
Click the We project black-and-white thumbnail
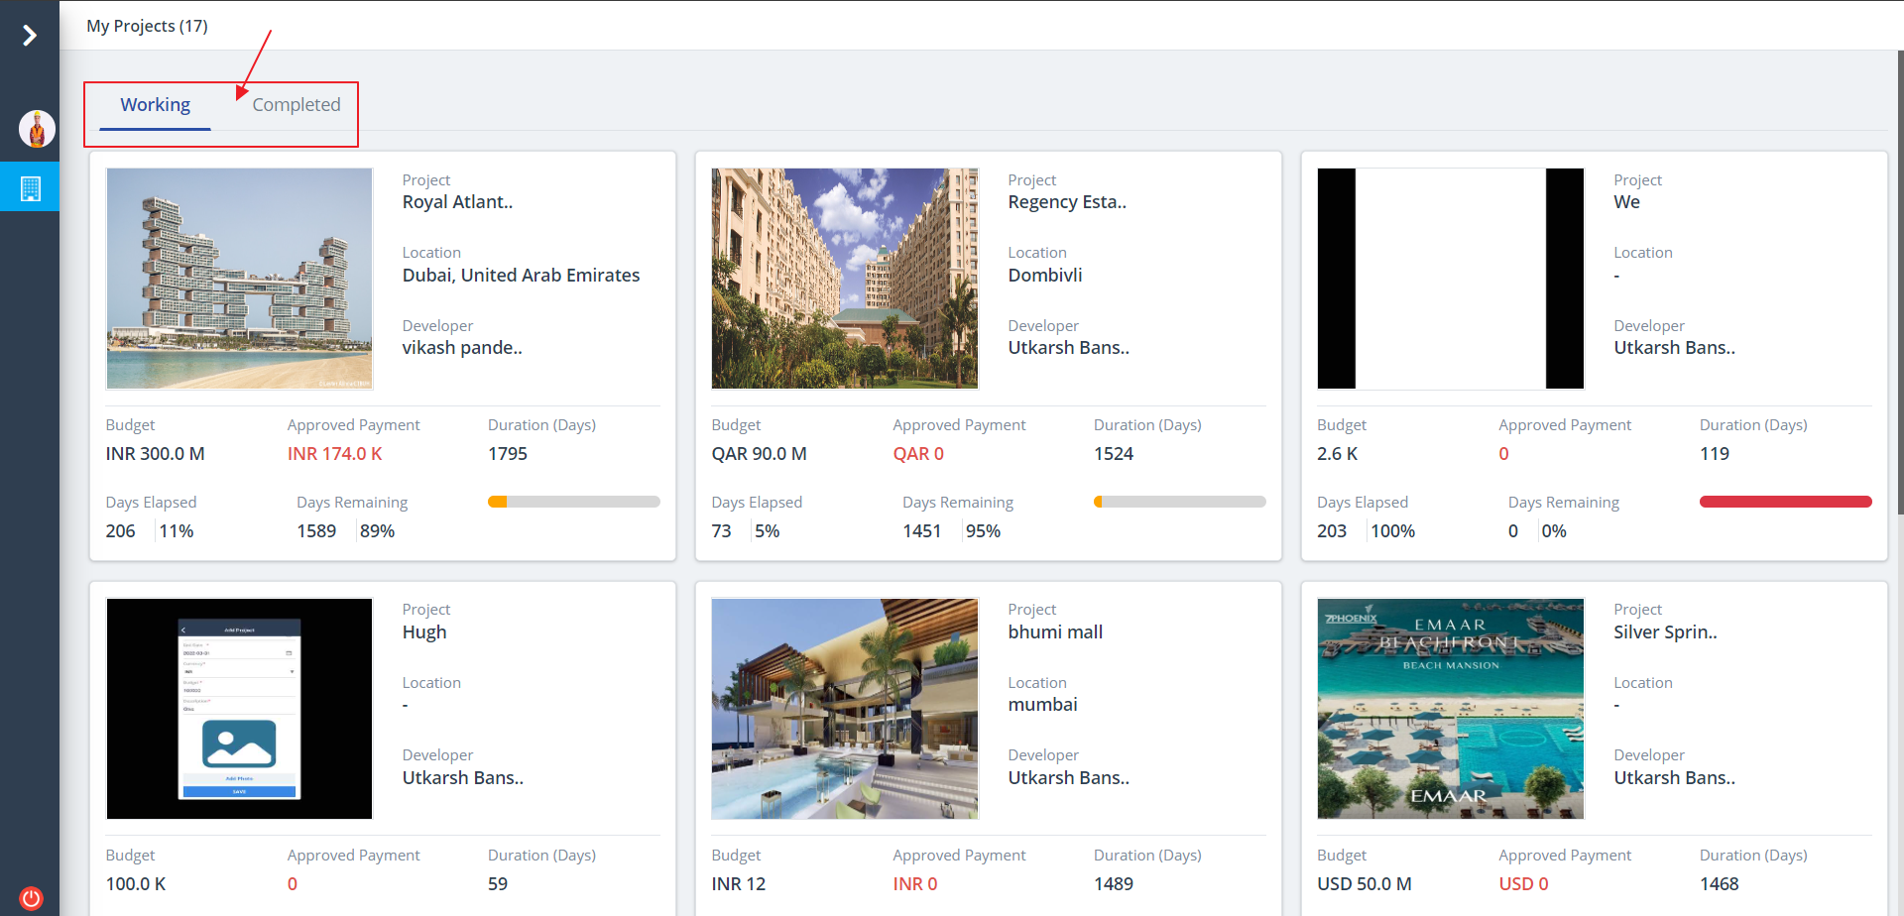click(1450, 279)
